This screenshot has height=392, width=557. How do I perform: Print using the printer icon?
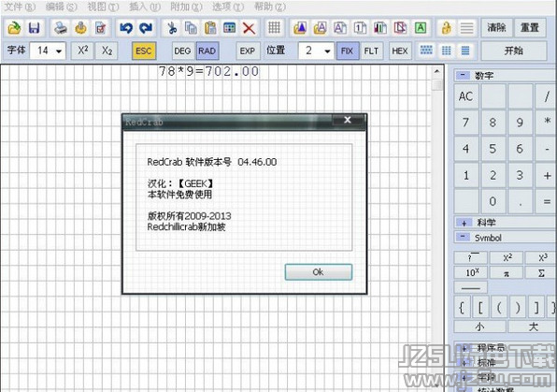click(61, 28)
